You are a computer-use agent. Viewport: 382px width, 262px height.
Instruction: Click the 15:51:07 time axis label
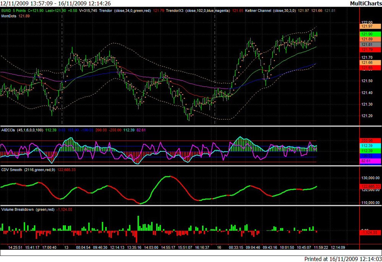[185, 247]
